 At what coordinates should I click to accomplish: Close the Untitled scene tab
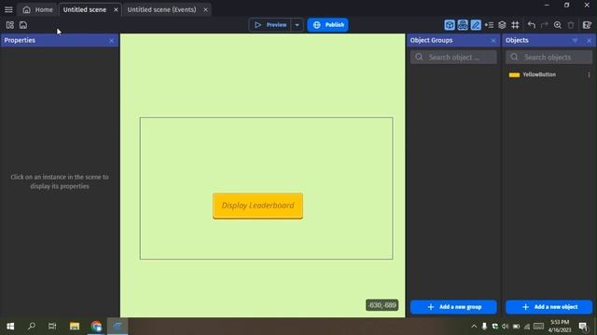point(116,9)
